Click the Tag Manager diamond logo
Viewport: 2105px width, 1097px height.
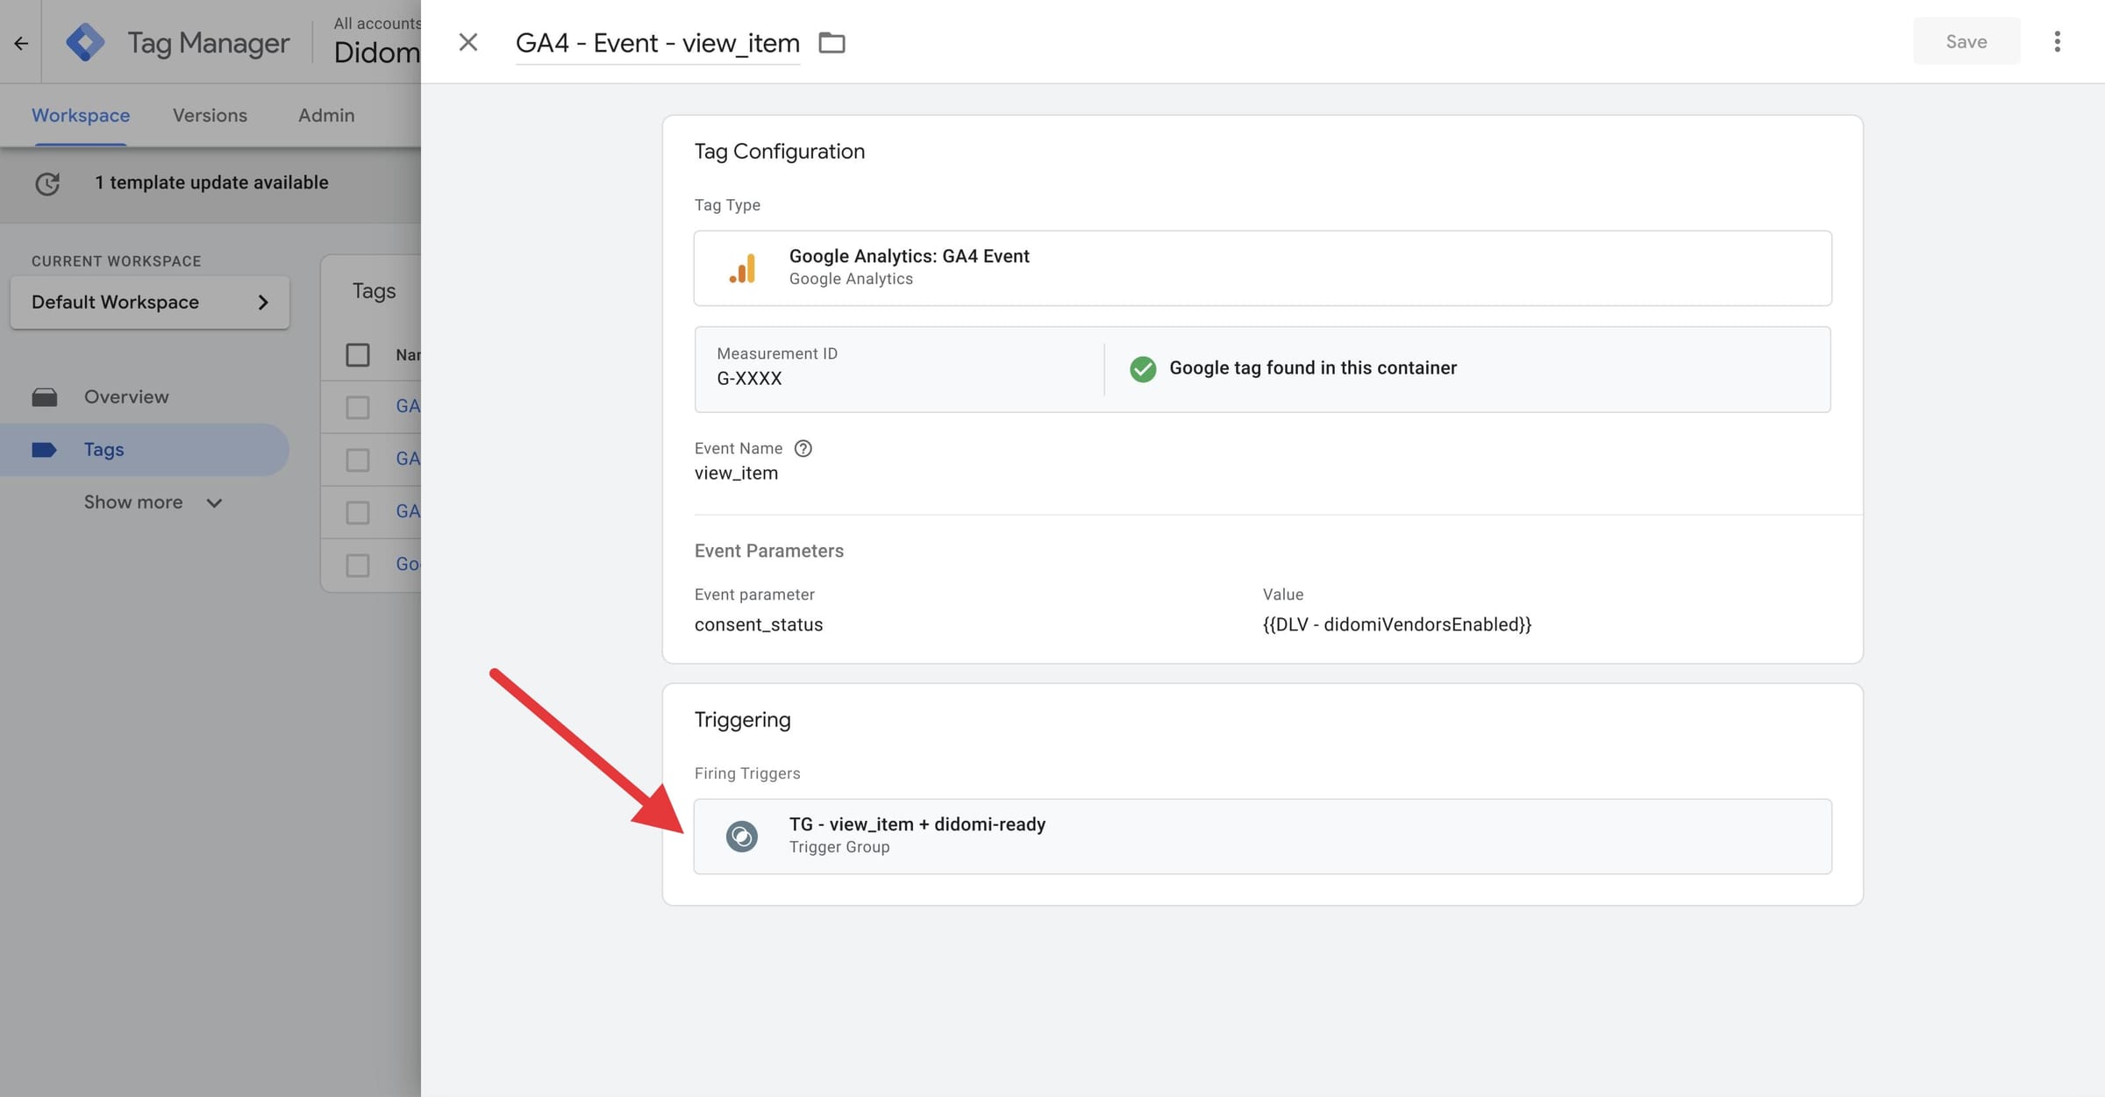point(85,42)
